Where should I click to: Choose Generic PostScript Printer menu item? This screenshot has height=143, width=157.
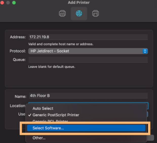click(x=86, y=115)
